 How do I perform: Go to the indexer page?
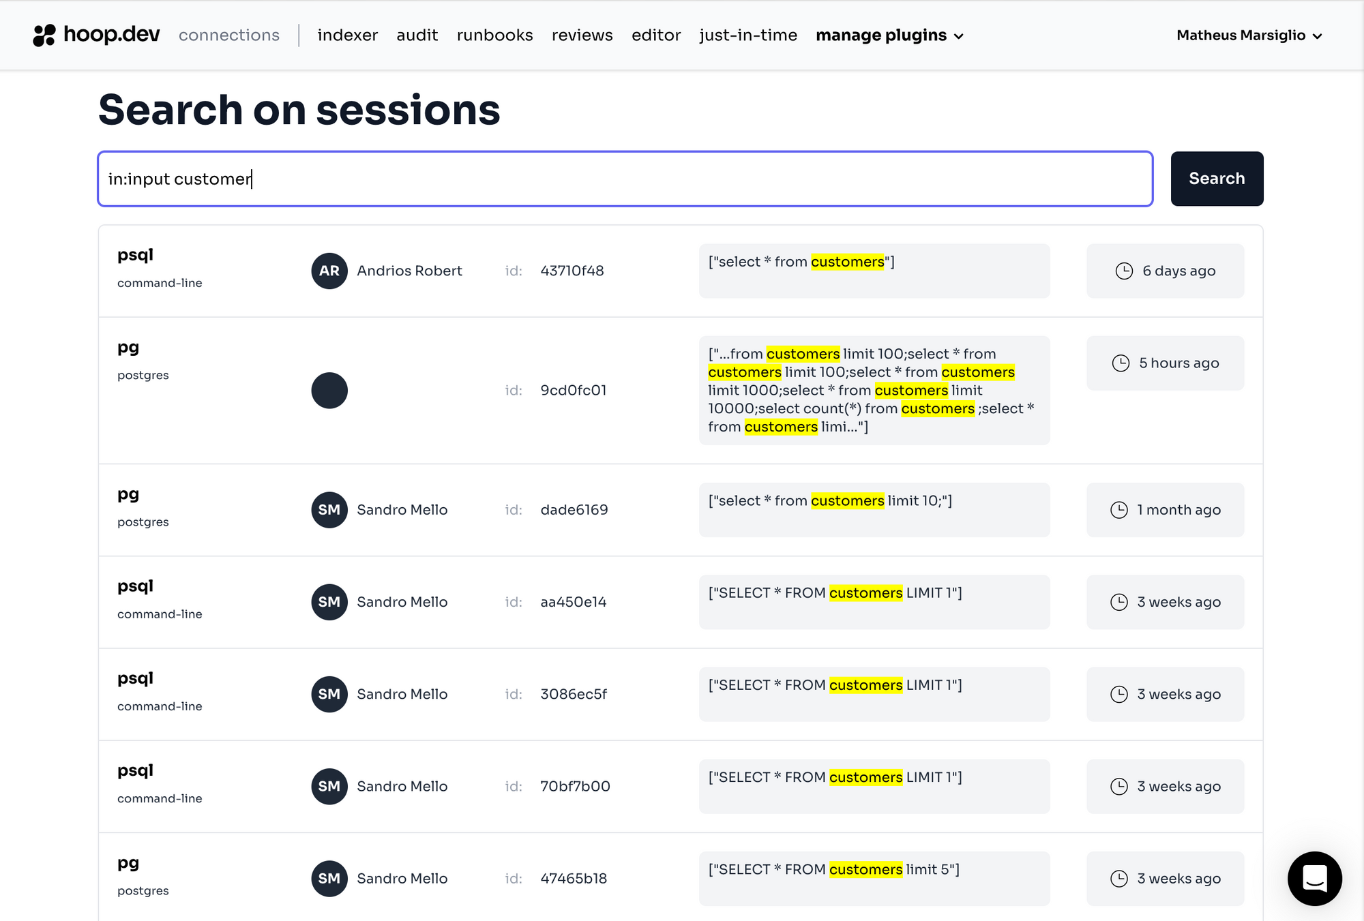347,35
